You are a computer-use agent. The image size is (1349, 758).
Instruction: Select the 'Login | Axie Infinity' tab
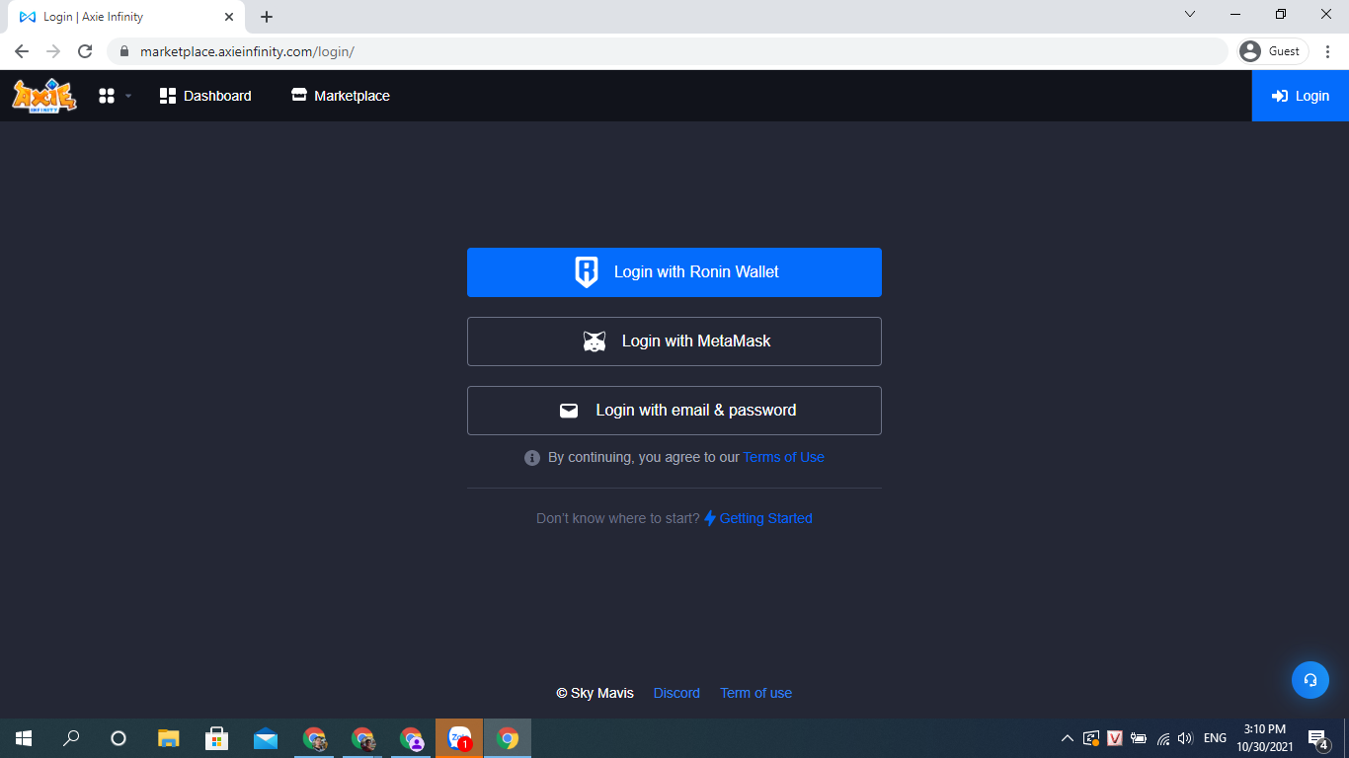click(x=126, y=17)
